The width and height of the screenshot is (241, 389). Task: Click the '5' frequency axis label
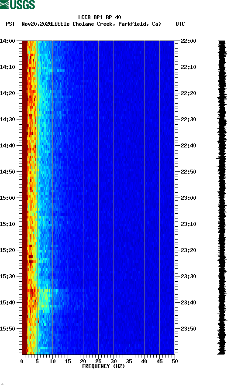[37, 362]
